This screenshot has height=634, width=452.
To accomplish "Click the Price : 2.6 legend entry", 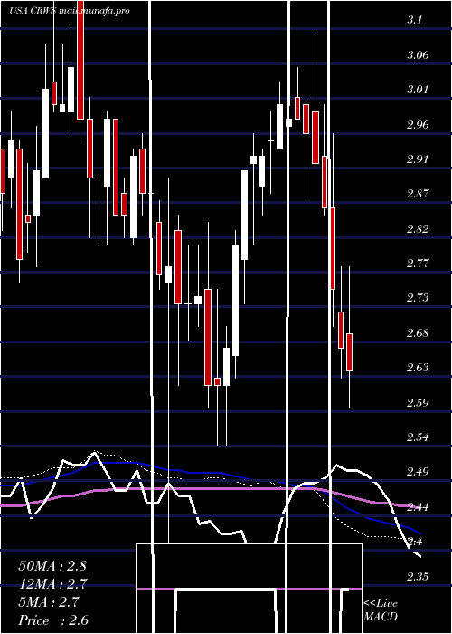I will (53, 620).
